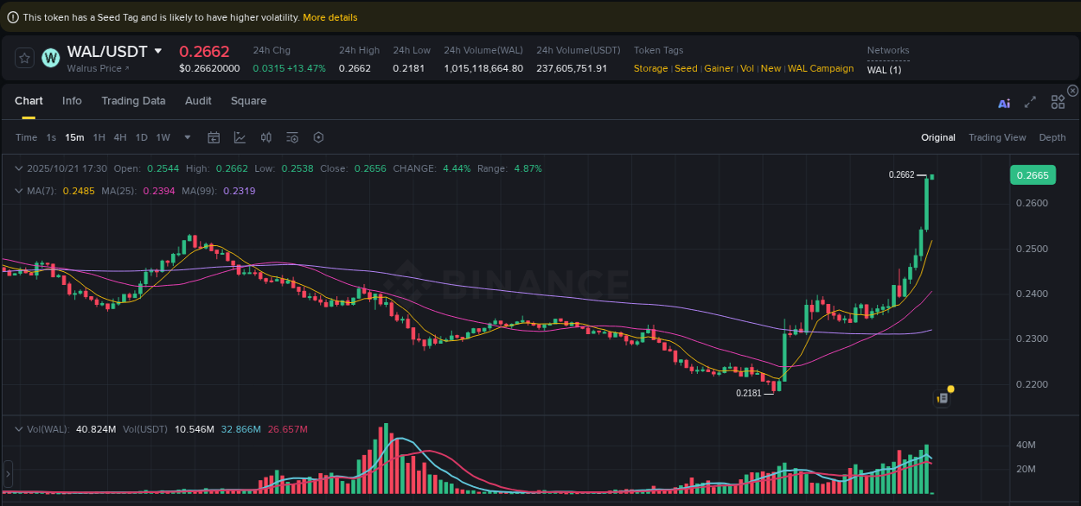Collapse the MA indicator row chevron

19,190
